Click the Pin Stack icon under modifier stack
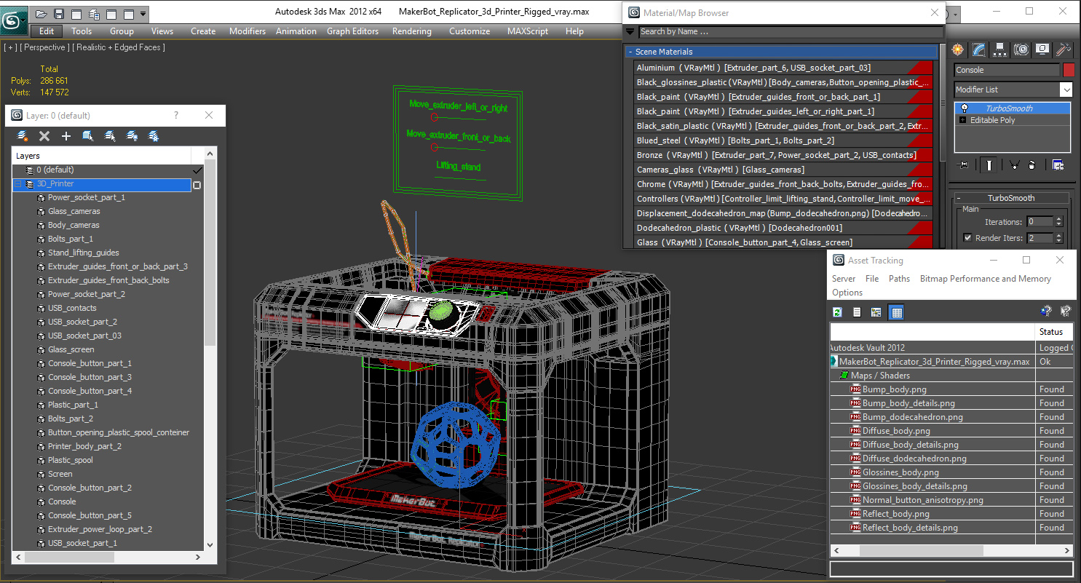 coord(964,165)
